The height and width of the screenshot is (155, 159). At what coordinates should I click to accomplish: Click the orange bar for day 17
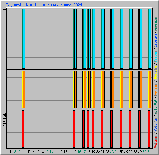[85, 90]
